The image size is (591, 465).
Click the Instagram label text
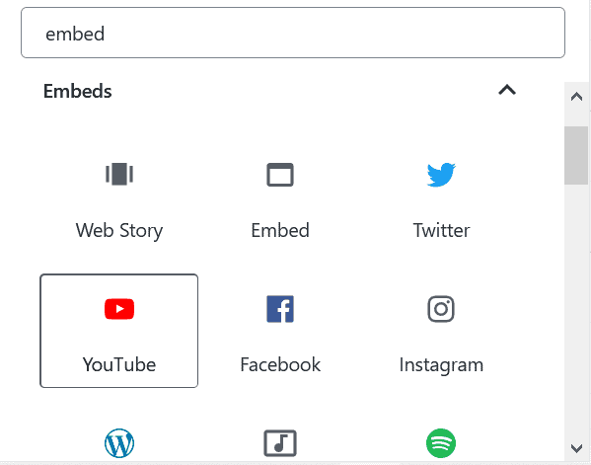pyautogui.click(x=441, y=365)
